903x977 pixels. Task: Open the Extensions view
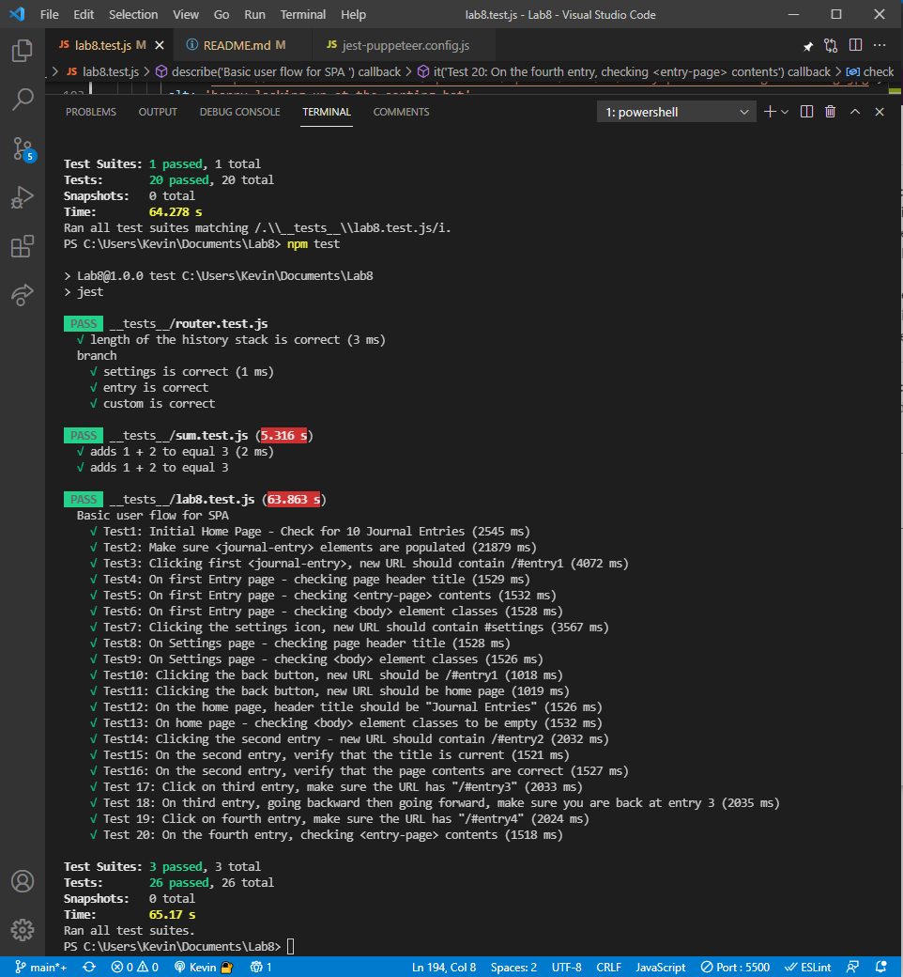point(23,246)
